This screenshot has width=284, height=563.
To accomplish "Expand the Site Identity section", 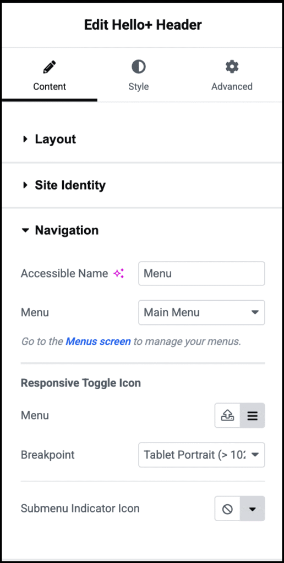I will (142, 185).
